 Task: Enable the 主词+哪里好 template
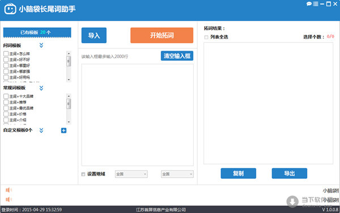[x=6, y=65]
